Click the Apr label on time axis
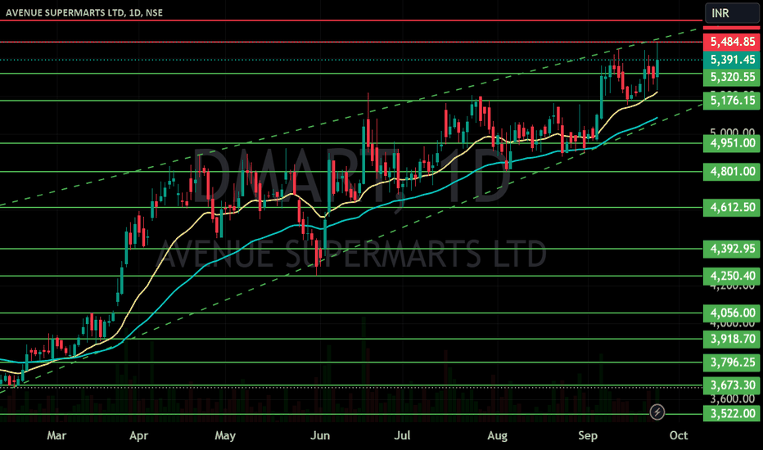This screenshot has width=763, height=450. click(x=138, y=435)
